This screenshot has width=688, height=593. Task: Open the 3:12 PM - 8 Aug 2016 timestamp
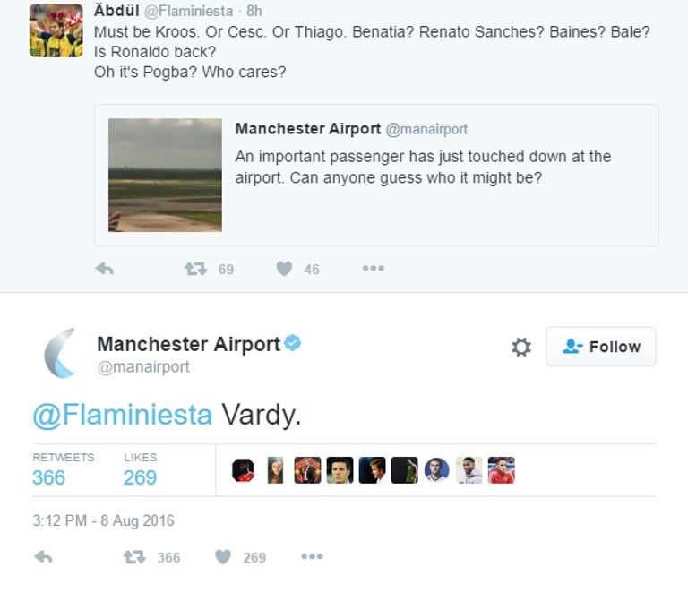coord(103,520)
